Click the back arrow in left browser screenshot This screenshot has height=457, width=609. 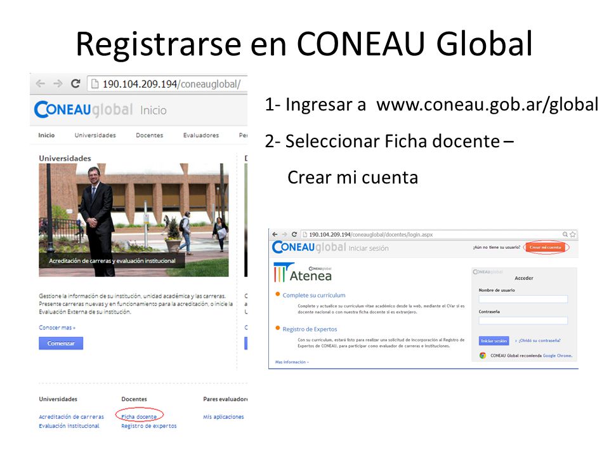pyautogui.click(x=40, y=84)
